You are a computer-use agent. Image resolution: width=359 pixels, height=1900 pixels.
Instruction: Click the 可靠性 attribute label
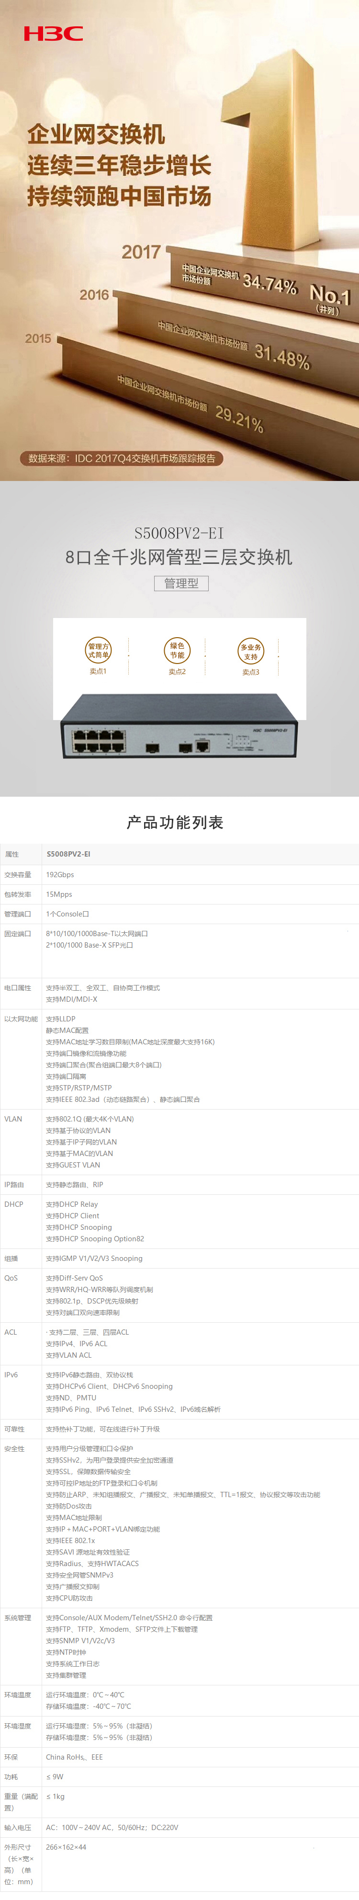point(14,1429)
